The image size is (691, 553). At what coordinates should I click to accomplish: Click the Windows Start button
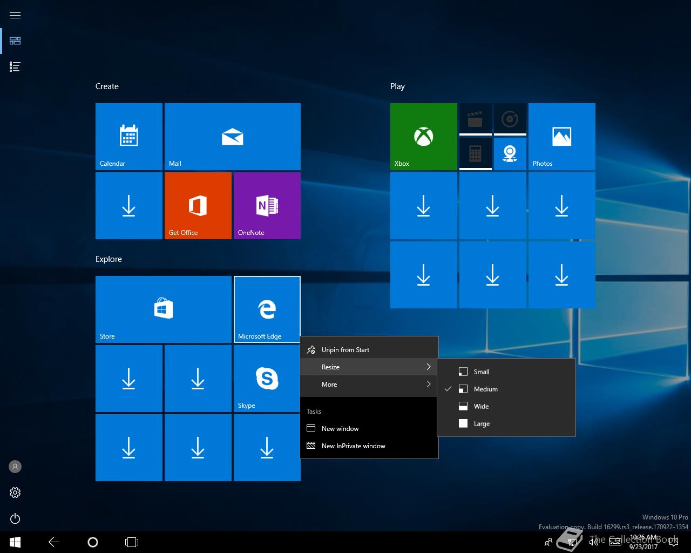click(x=15, y=542)
